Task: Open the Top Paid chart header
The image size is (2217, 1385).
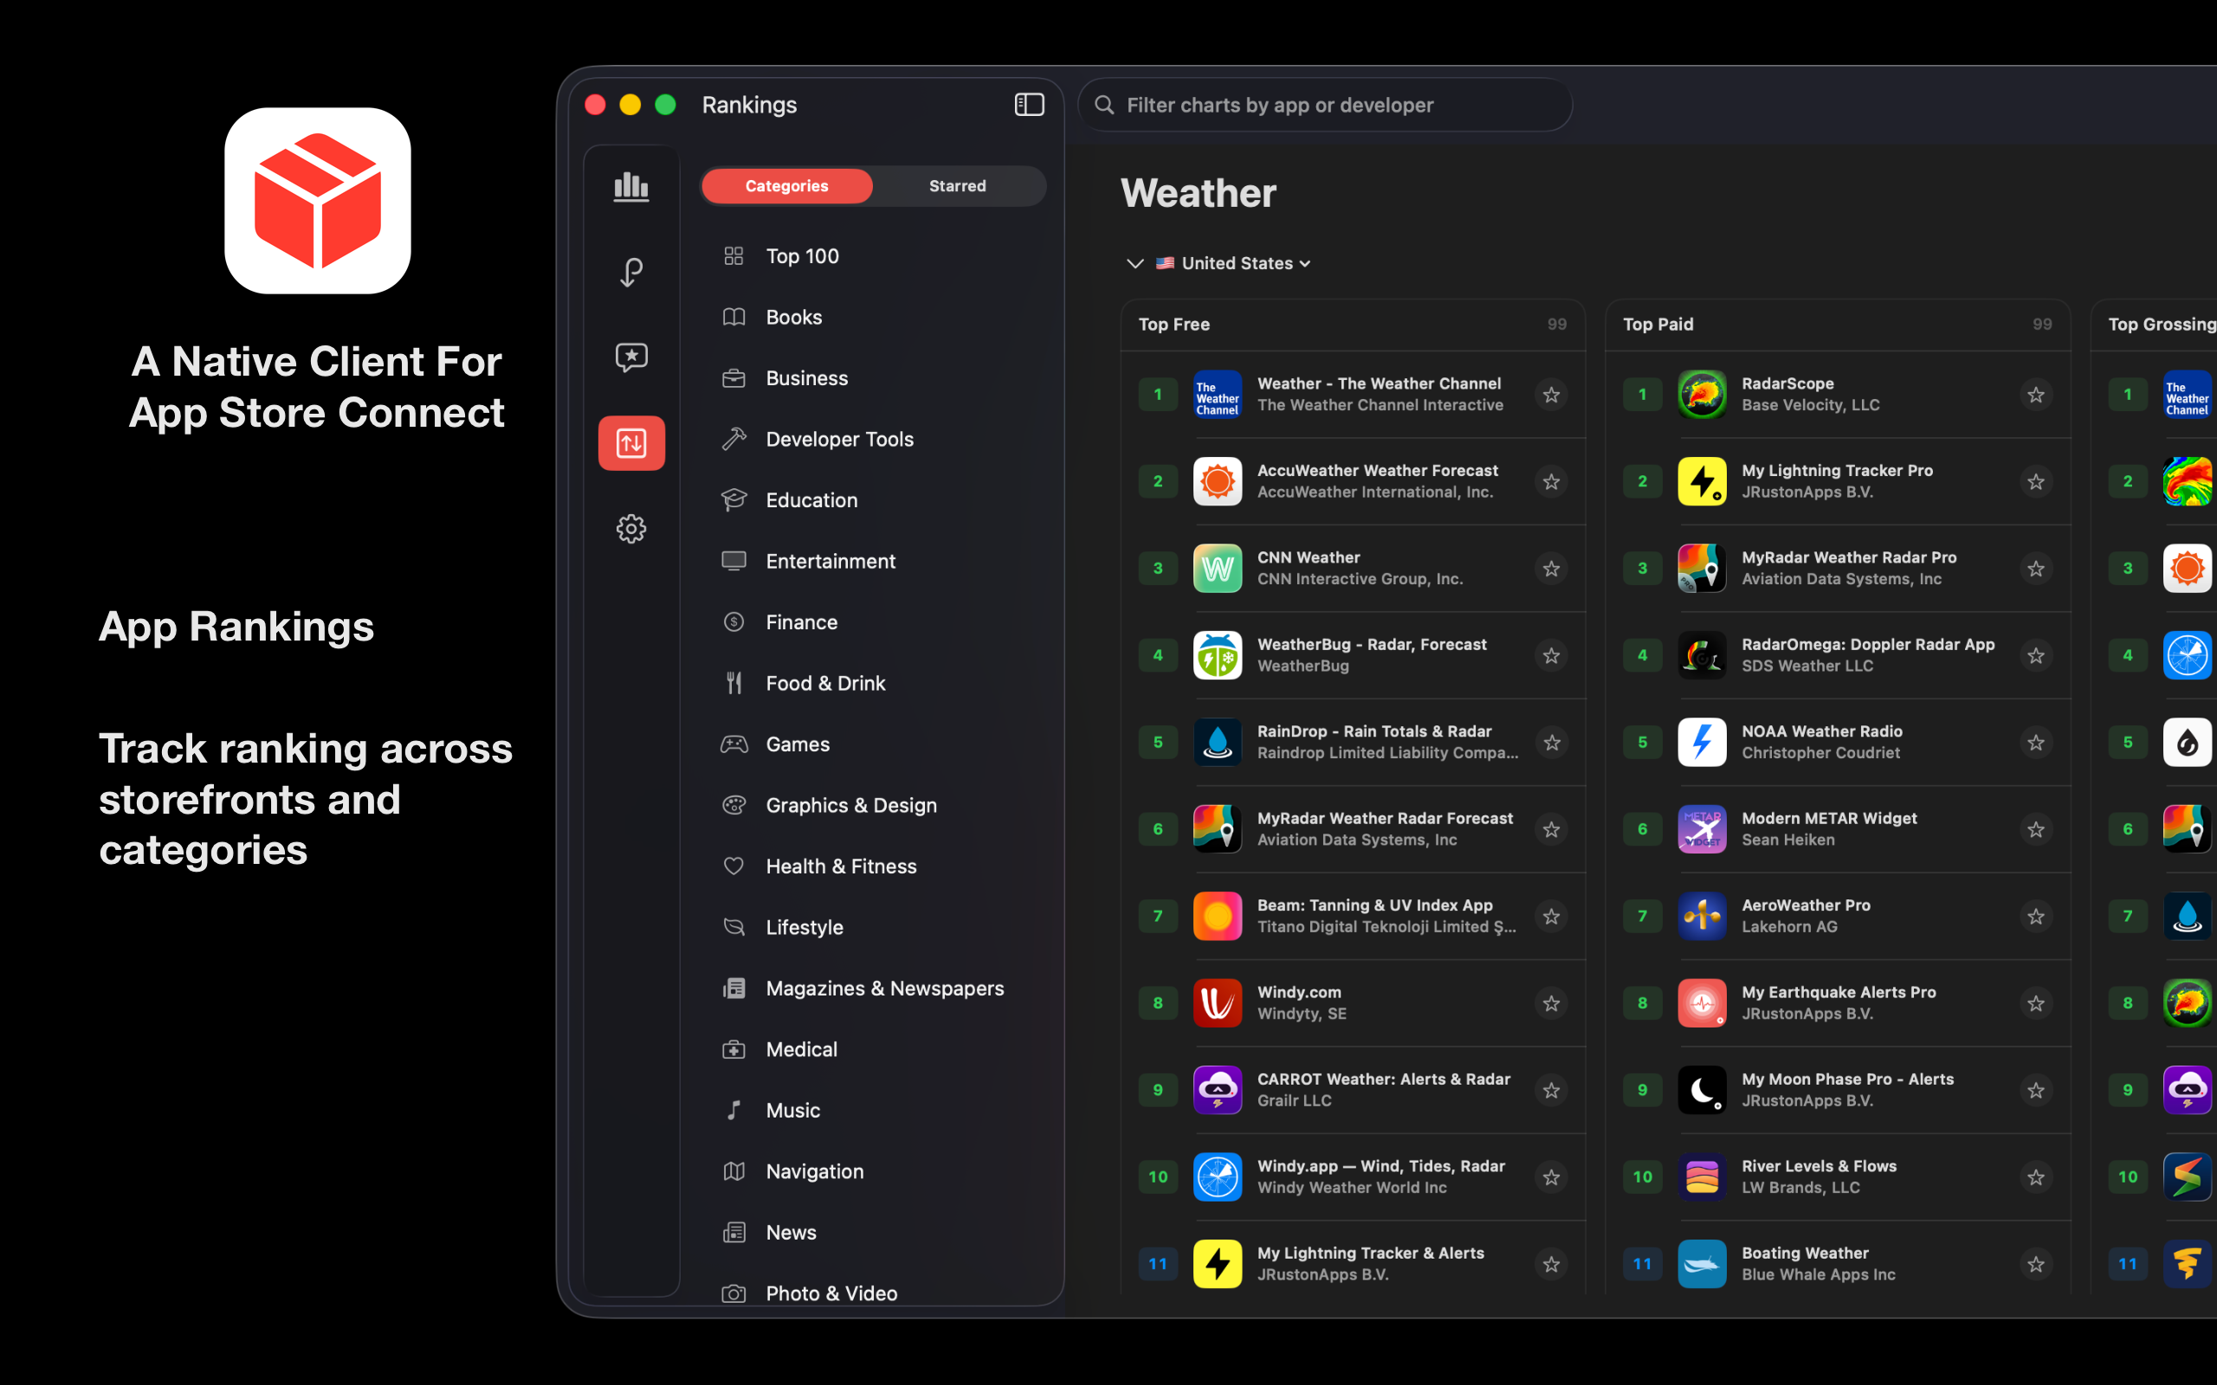Action: point(1837,325)
